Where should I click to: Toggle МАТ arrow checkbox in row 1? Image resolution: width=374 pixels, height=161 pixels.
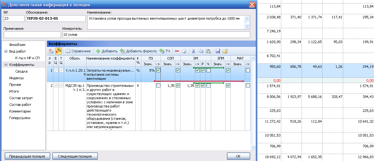click(x=248, y=70)
